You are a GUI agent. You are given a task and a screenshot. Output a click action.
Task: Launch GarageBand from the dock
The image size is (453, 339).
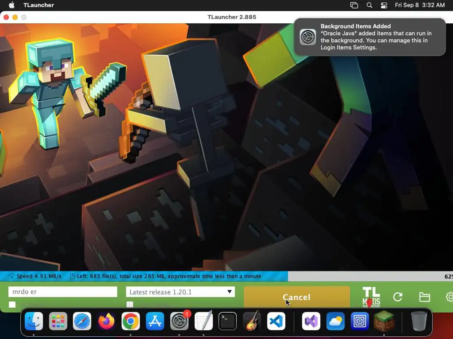(x=252, y=321)
